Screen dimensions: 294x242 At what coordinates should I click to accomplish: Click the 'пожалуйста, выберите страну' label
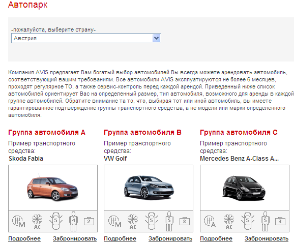pos(53,29)
